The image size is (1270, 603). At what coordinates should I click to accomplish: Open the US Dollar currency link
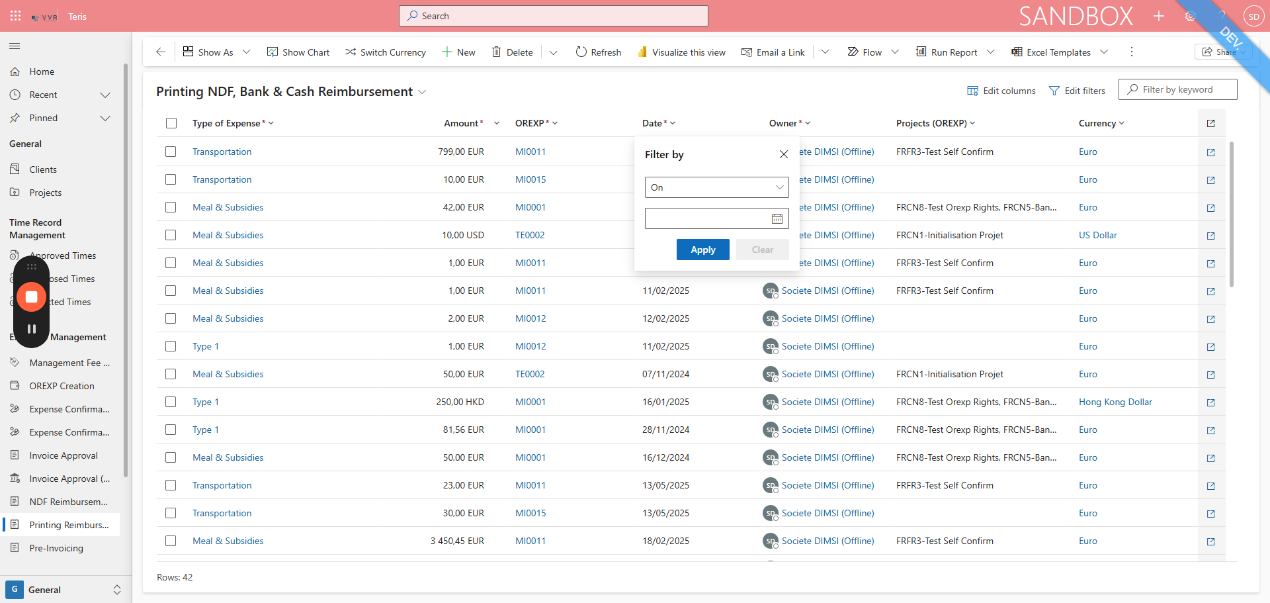pos(1098,235)
